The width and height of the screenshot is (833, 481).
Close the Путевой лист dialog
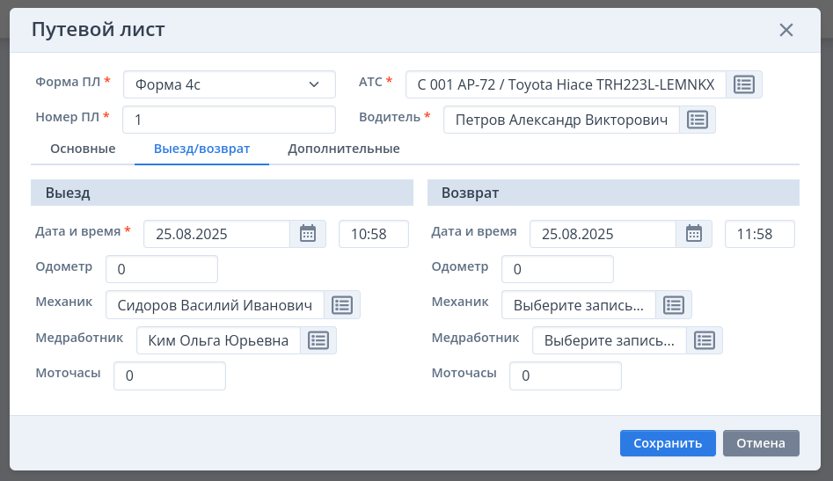point(786,30)
